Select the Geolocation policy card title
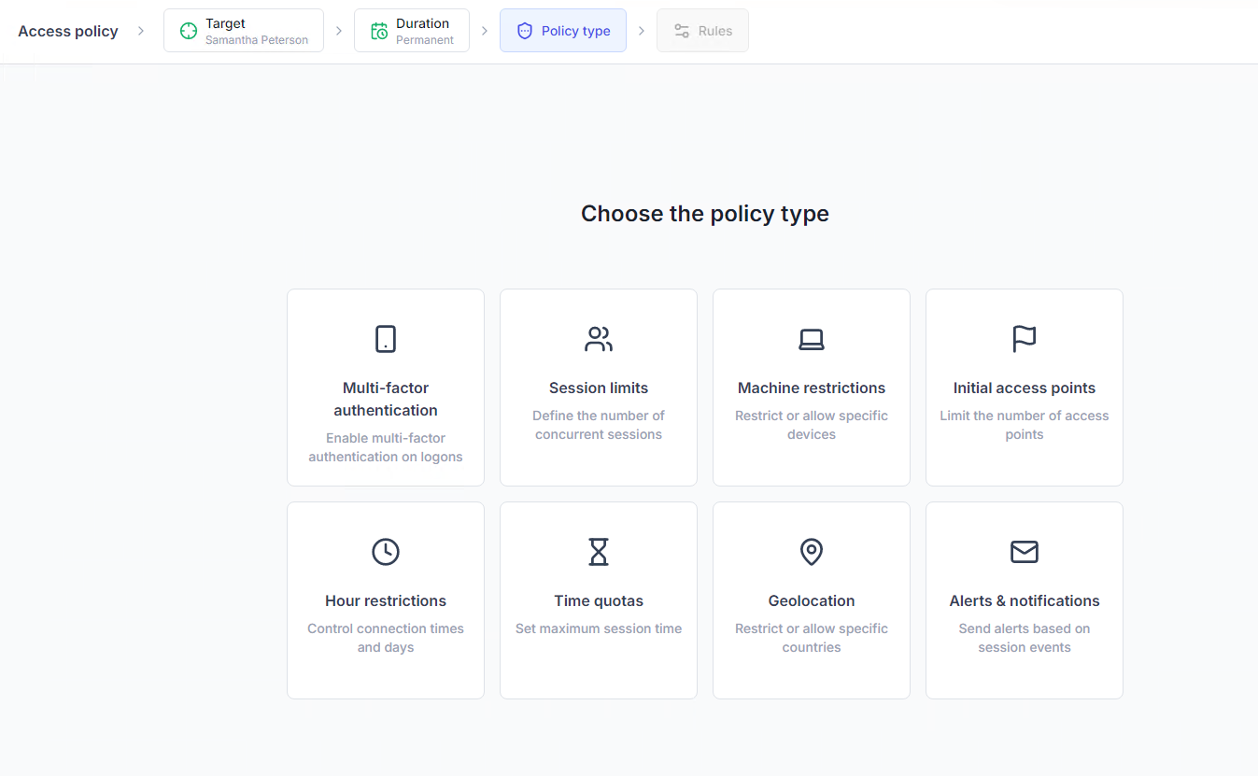Viewport: 1258px width, 776px height. [x=812, y=600]
